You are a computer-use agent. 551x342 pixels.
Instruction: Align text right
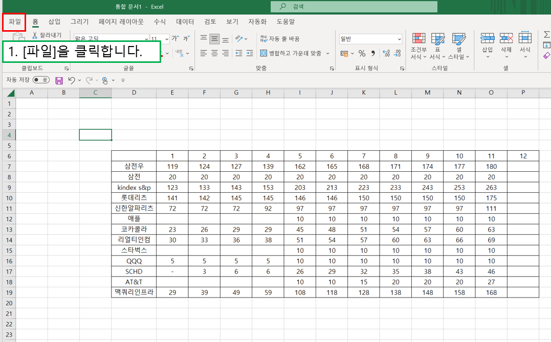tap(226, 53)
